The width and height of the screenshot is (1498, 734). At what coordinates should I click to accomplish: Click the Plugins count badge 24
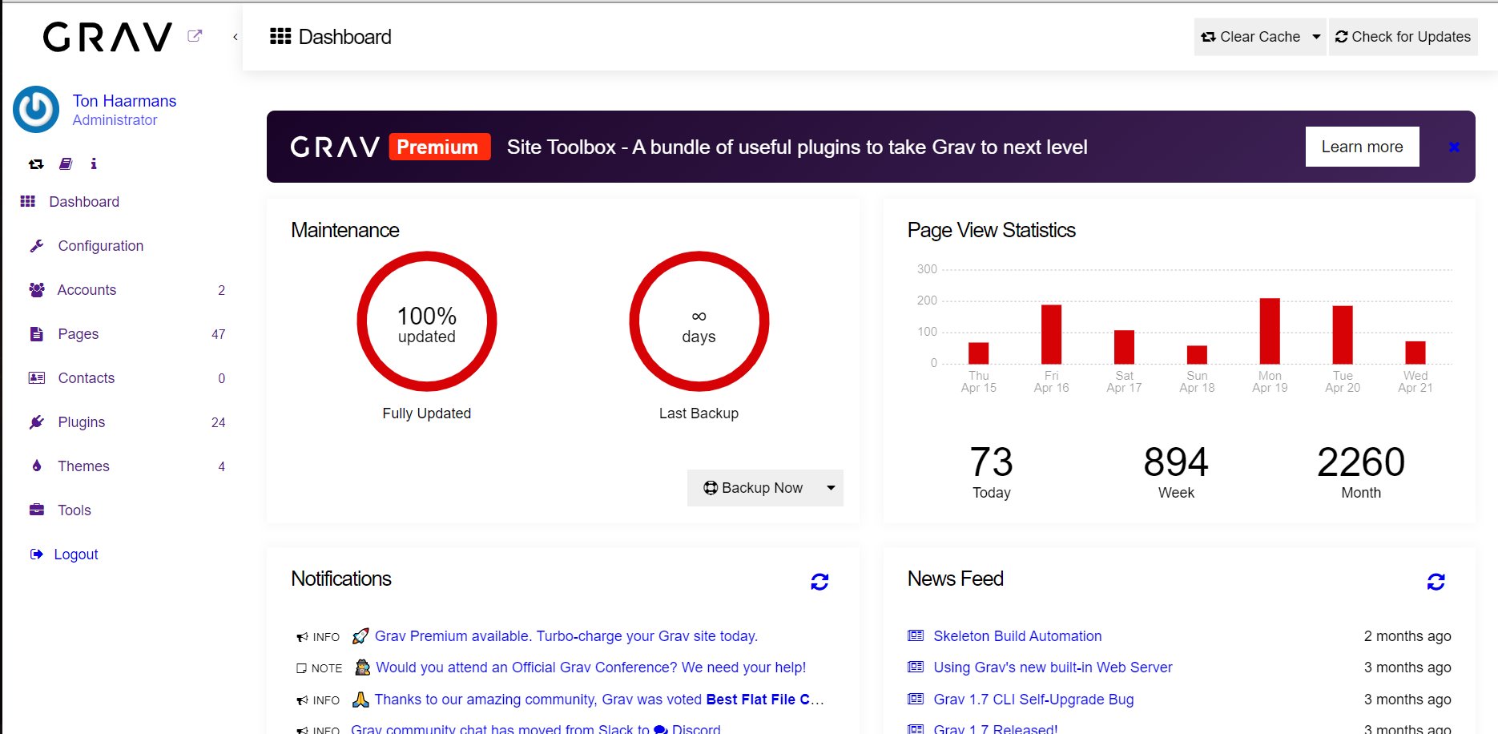(219, 422)
